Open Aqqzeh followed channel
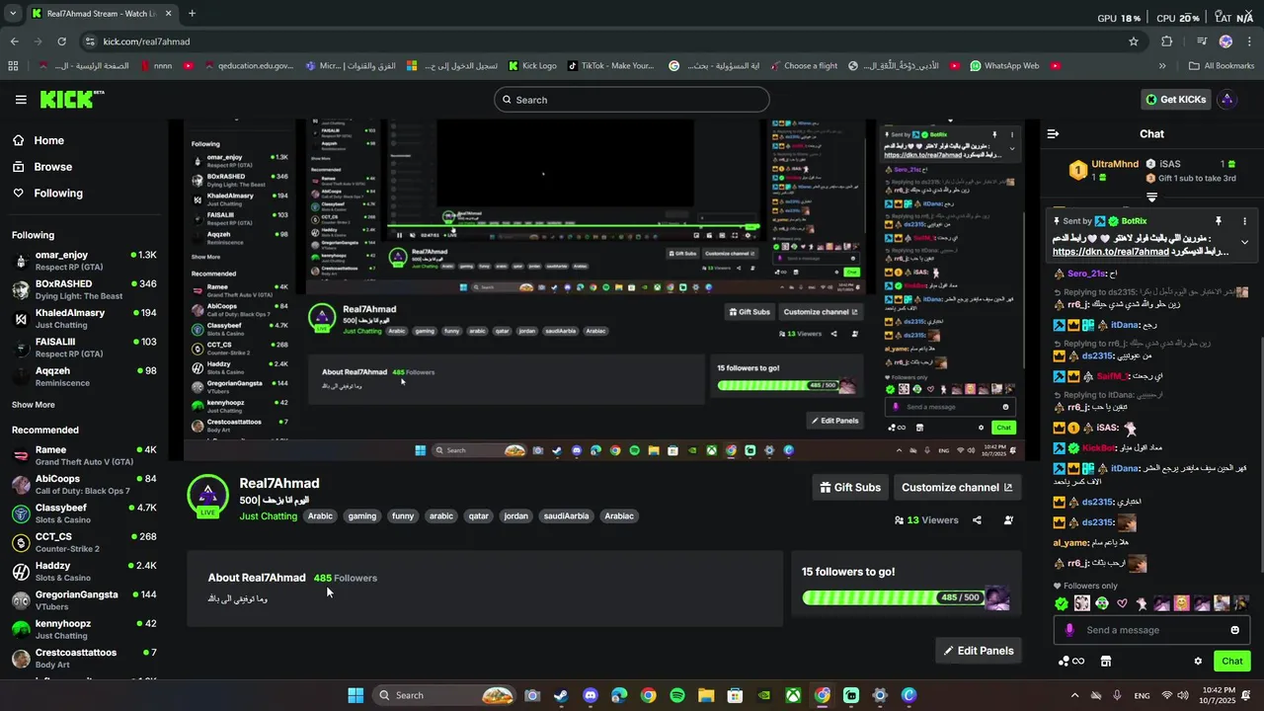This screenshot has width=1264, height=711. click(x=84, y=376)
